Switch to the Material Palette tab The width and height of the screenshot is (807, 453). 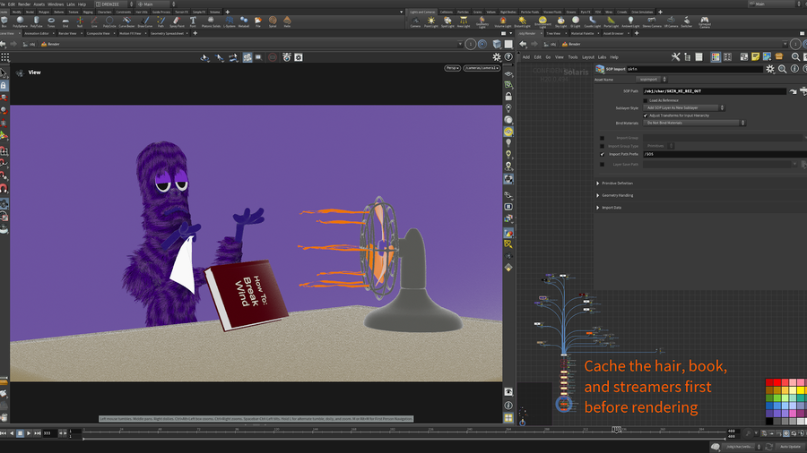coord(582,33)
